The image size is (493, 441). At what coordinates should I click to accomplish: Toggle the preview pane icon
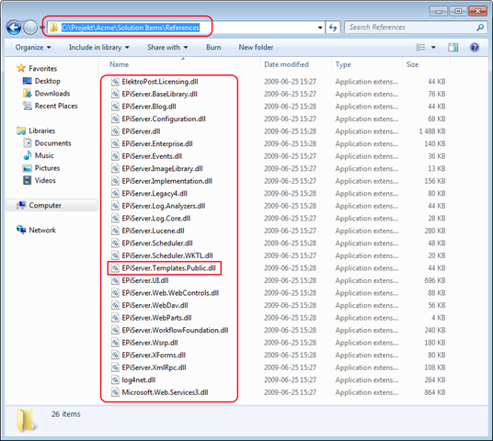pos(453,48)
